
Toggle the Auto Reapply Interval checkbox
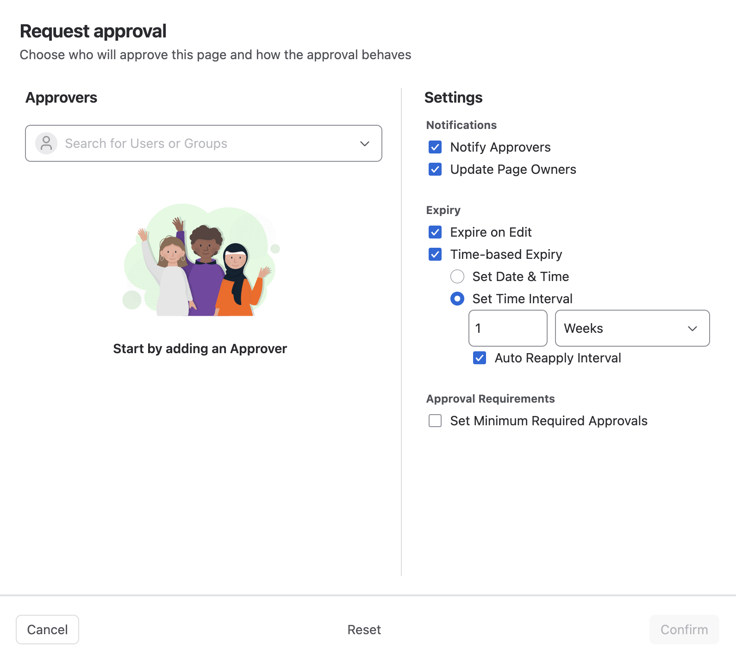480,358
